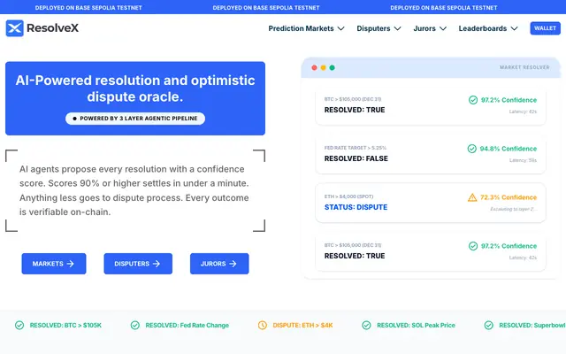The image size is (566, 354).
Task: Click ETH > $4,000 (SPOT) label
Action: click(348, 196)
